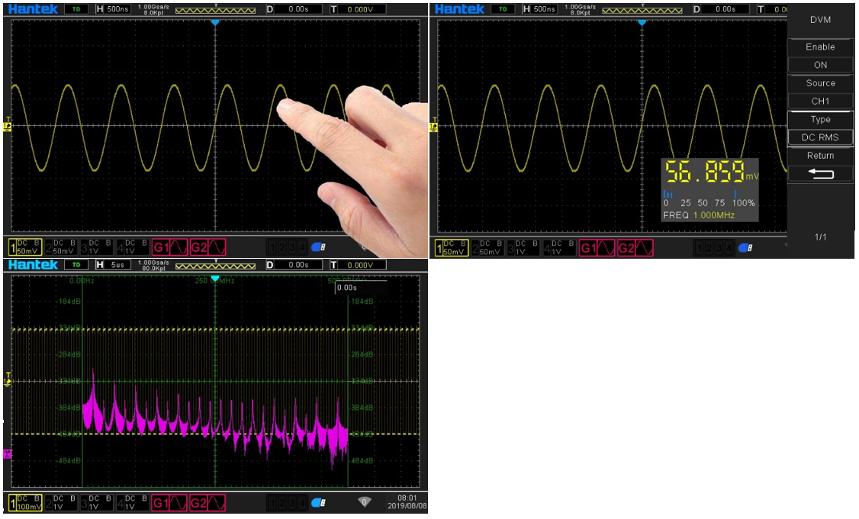Click the 1/1 menu page indicator
859x519 pixels.
[x=820, y=237]
